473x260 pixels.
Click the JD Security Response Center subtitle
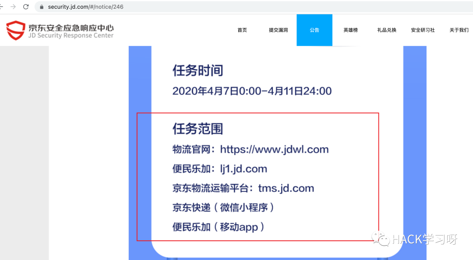click(71, 35)
